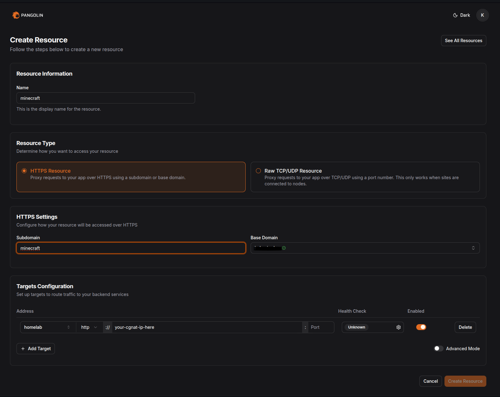Click the target Port input field

click(321, 327)
